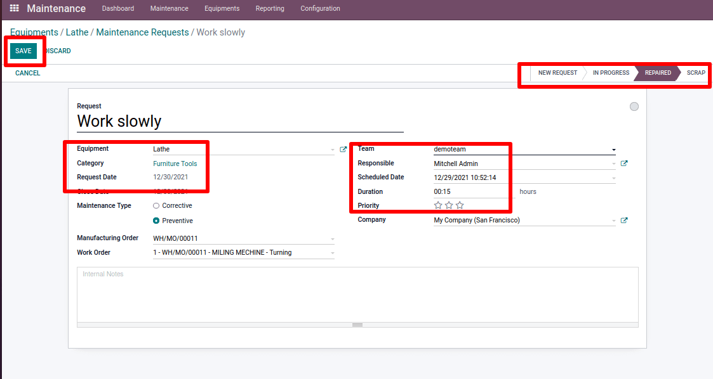Click the grey kanban state circle
Screen dimensions: 713x379
click(x=634, y=106)
